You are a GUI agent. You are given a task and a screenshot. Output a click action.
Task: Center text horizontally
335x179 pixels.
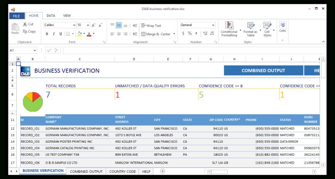point(119,34)
